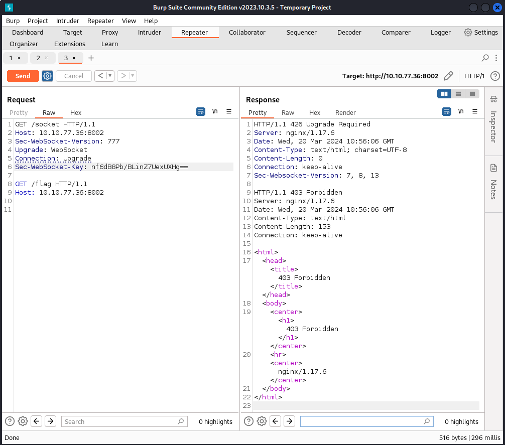
Task: Switch response view to Render
Action: click(345, 112)
